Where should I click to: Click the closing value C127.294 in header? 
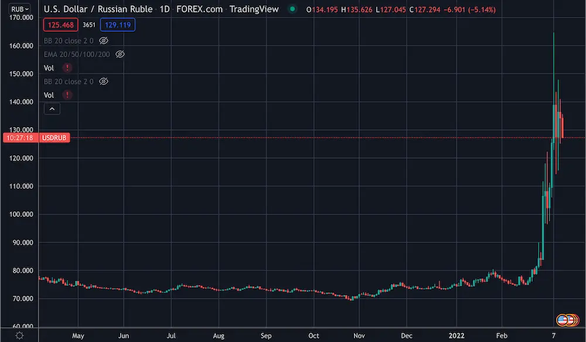tap(424, 10)
